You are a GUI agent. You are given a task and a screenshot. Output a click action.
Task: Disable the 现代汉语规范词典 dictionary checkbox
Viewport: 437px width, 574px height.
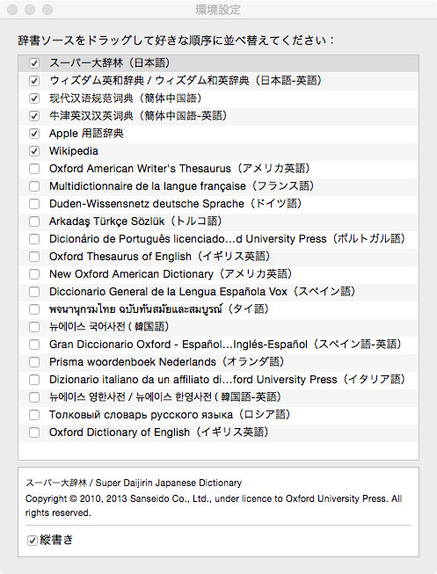[x=34, y=98]
